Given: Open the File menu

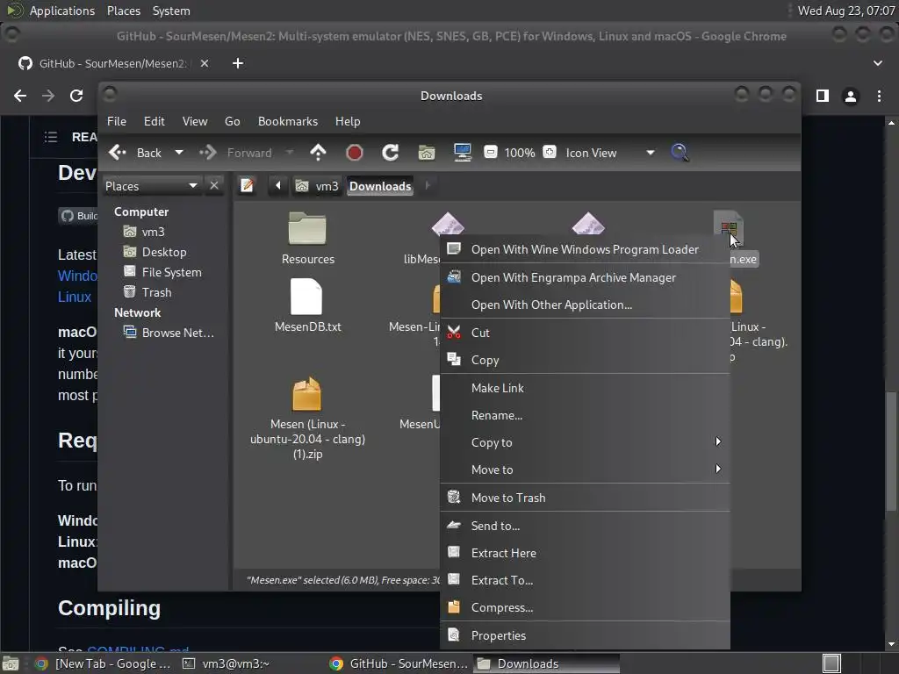Looking at the screenshot, I should 117,121.
